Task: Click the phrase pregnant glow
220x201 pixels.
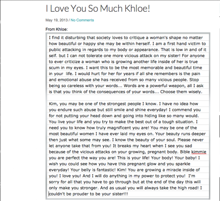Action: click(141, 164)
